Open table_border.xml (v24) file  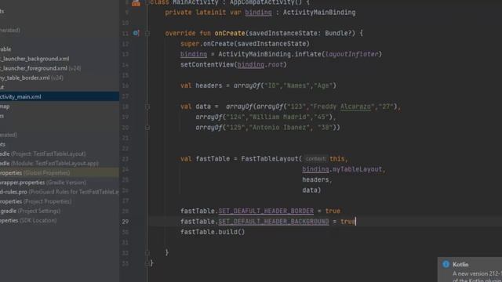pos(31,78)
